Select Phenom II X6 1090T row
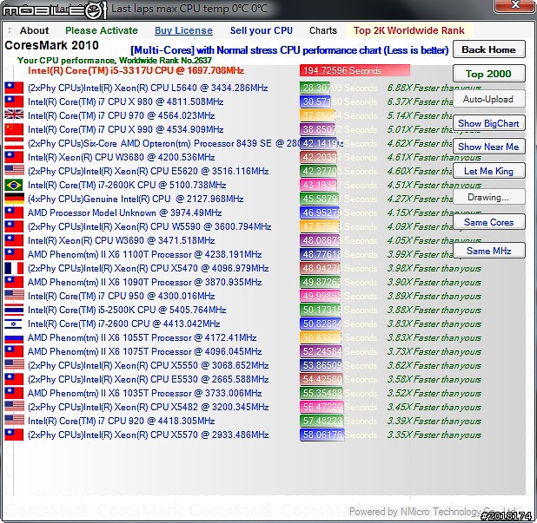 click(145, 282)
